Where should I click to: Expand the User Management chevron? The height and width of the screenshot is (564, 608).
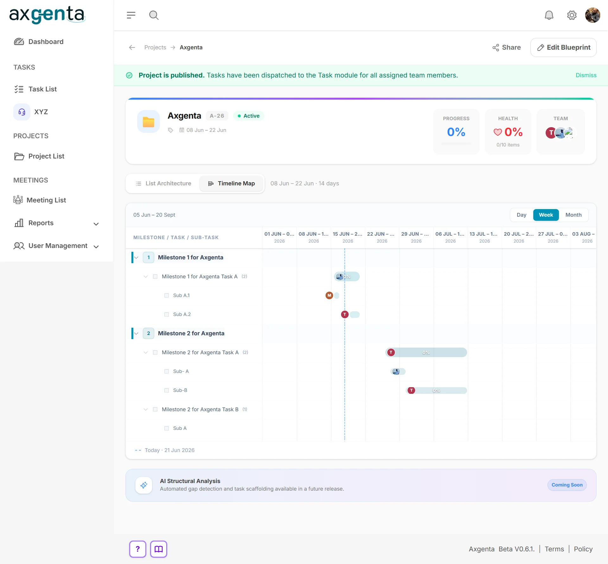(x=96, y=246)
